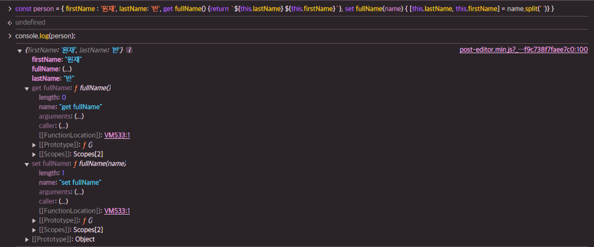
Task: Click the ƒ fullName(name) function label
Action: (99, 164)
